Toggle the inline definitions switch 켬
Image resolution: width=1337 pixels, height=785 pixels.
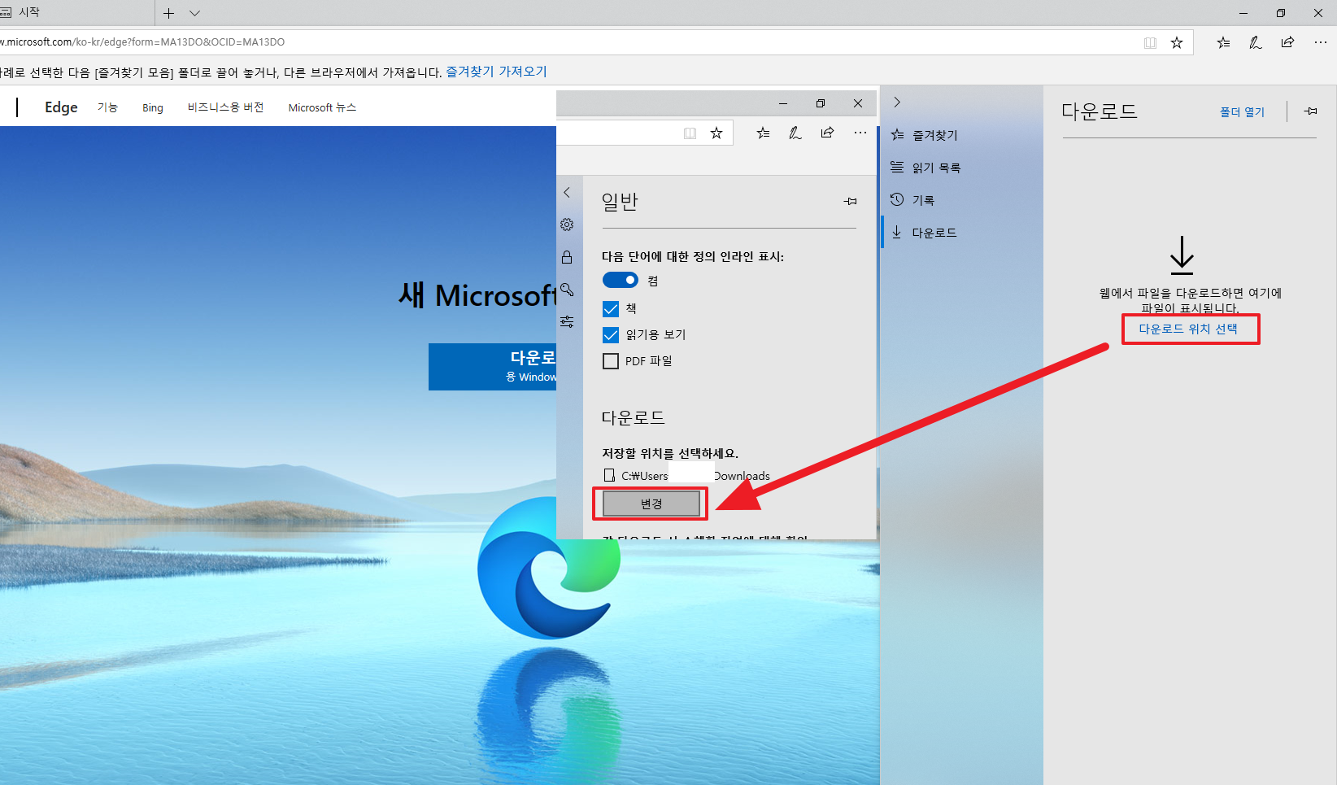(x=621, y=280)
